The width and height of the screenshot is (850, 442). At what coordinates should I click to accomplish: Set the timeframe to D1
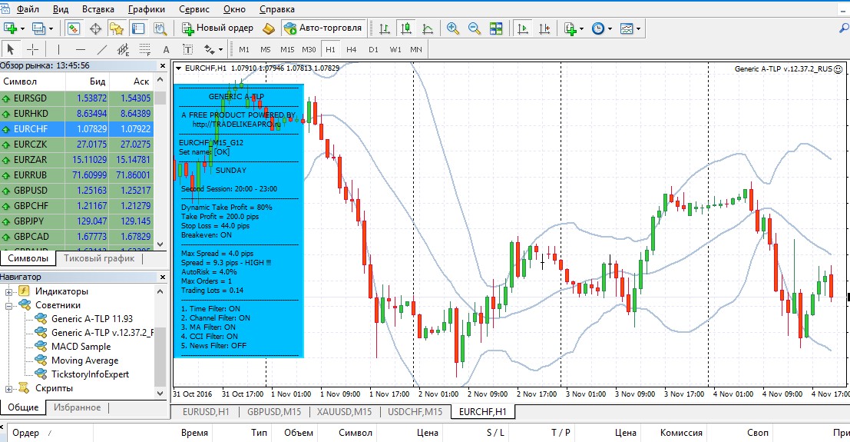[x=373, y=49]
